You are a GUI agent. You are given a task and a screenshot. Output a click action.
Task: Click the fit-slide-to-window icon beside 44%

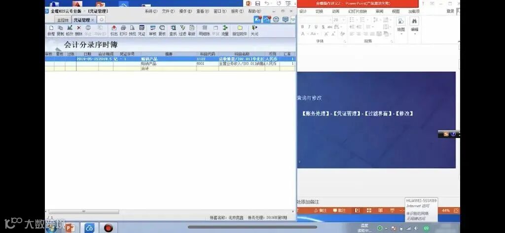coord(456,210)
